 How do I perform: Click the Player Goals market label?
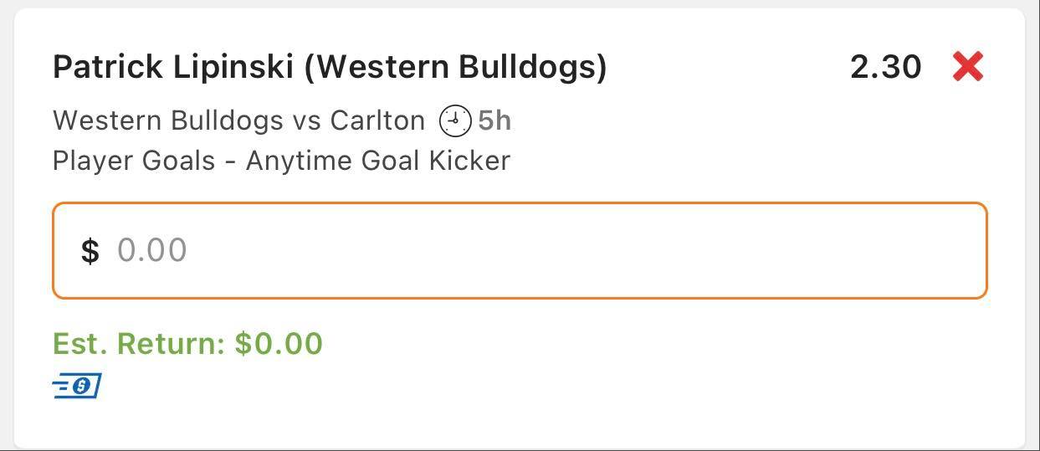click(134, 161)
